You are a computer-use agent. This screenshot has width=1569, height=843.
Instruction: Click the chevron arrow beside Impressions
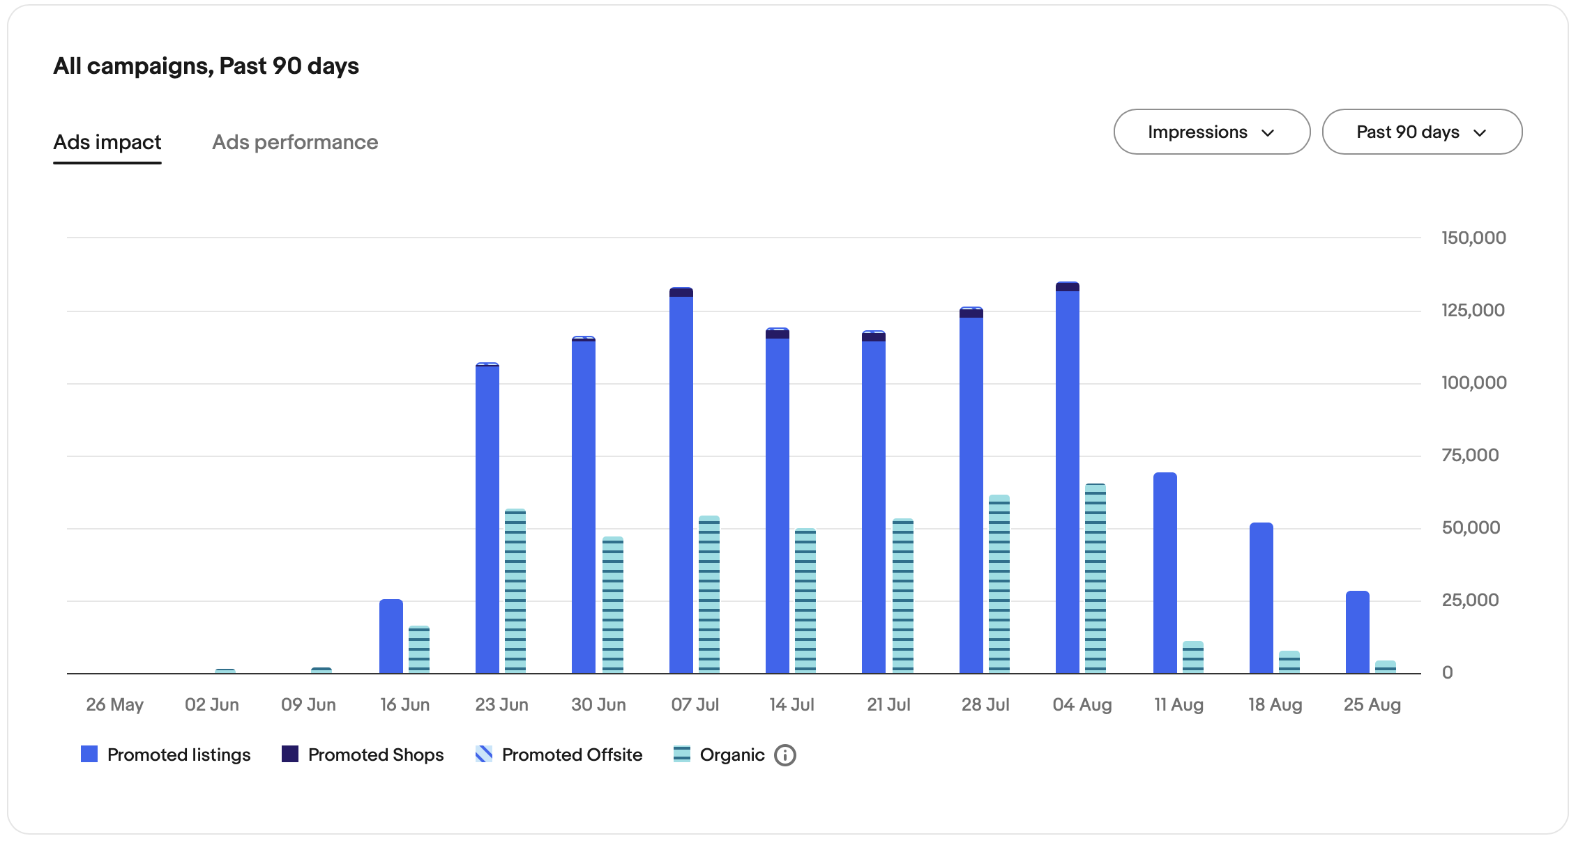(1268, 133)
